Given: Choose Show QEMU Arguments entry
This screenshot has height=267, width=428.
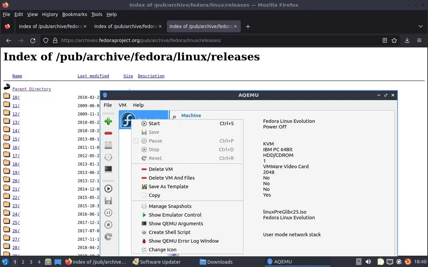Looking at the screenshot, I should pos(187,224).
